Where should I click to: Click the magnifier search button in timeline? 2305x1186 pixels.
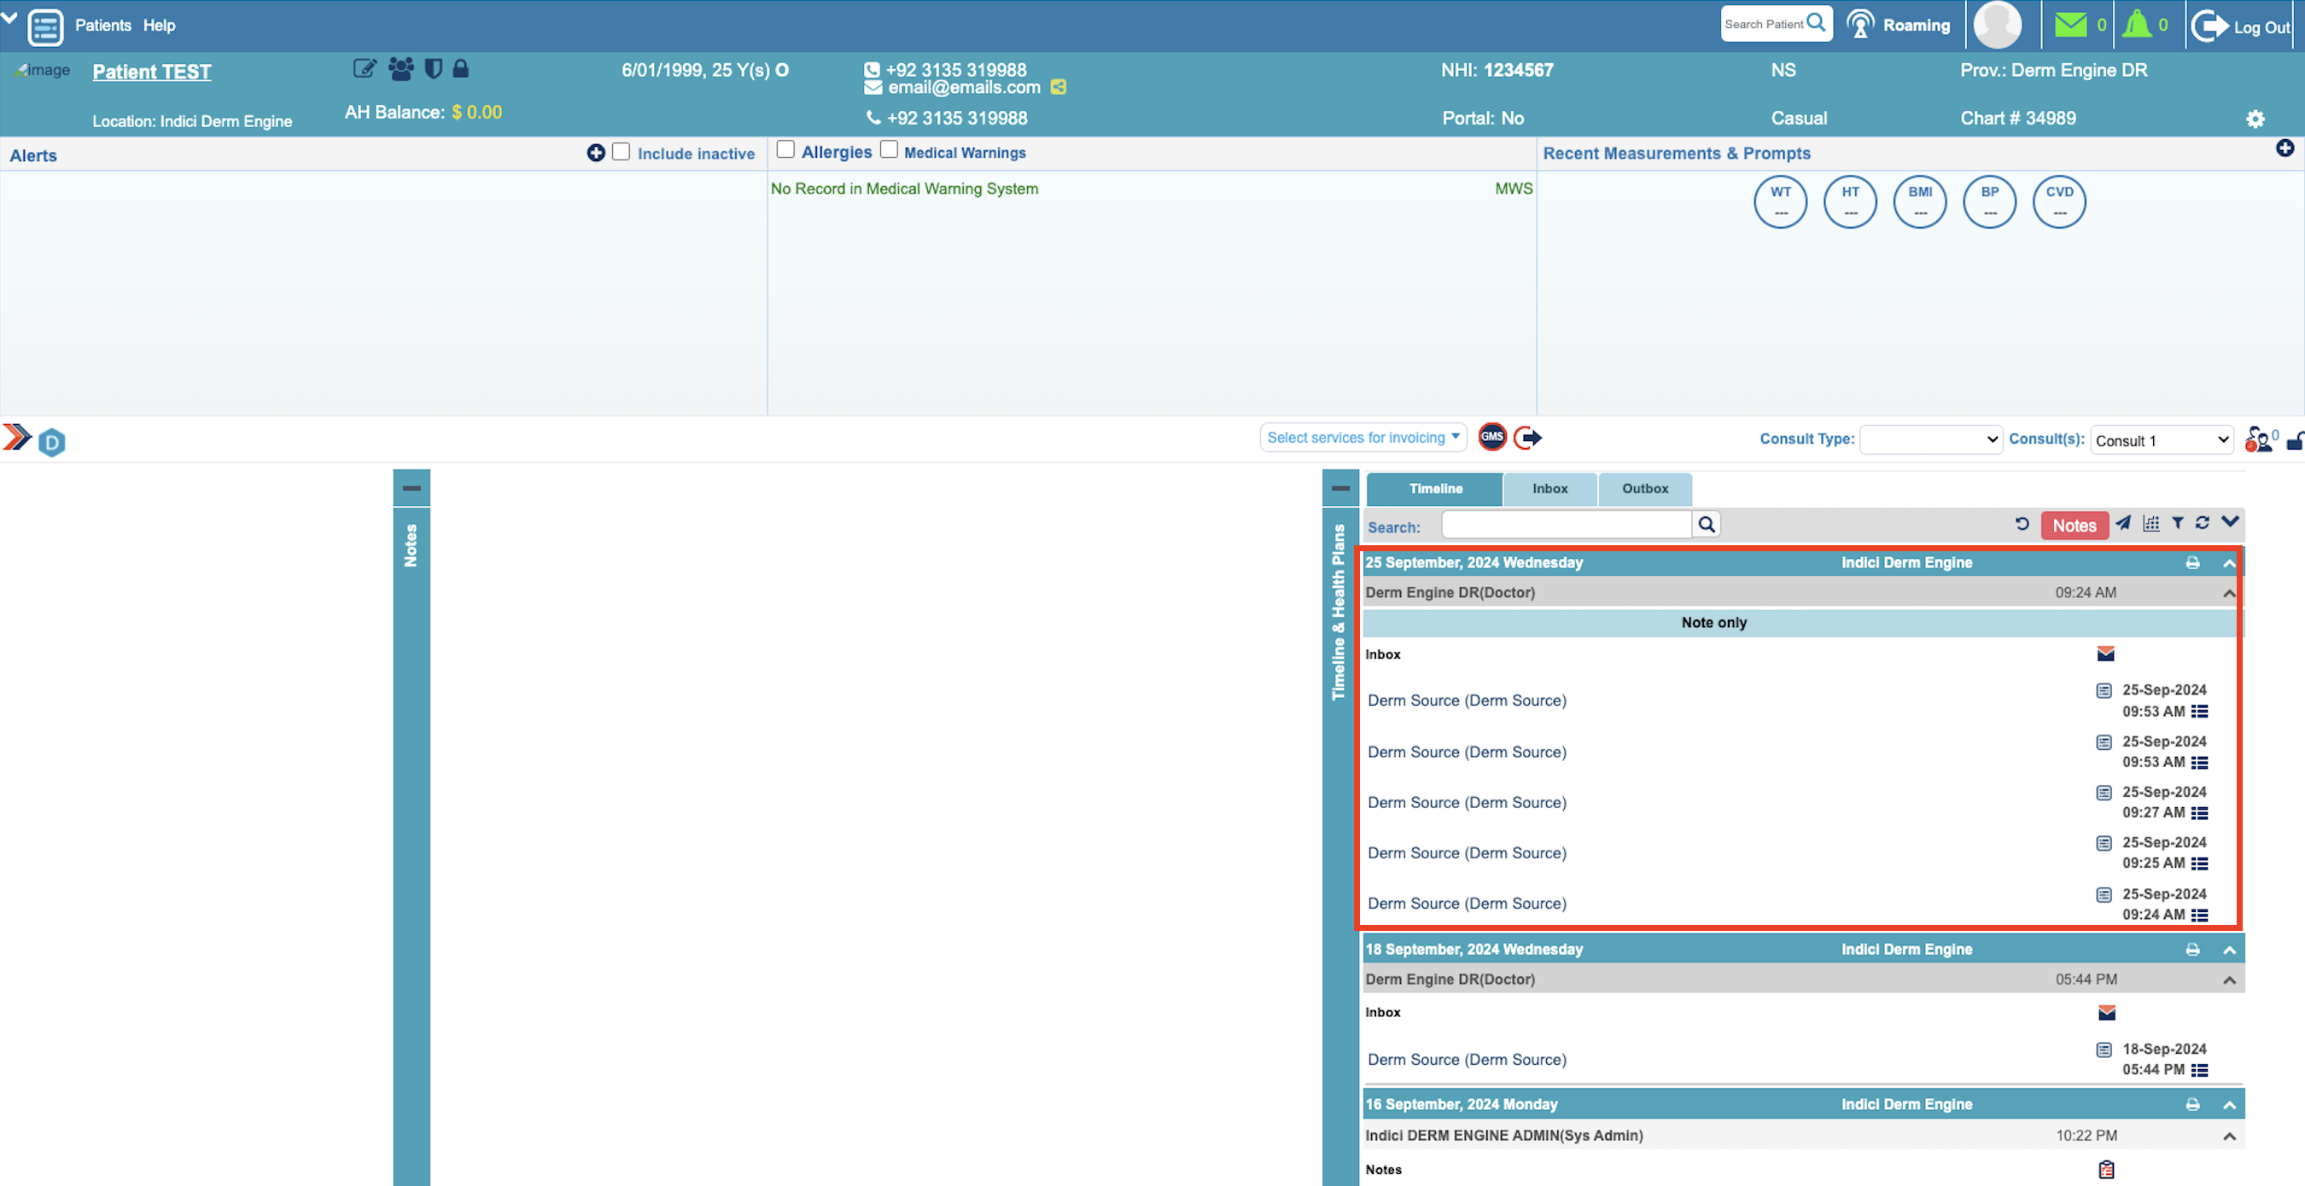1707,525
